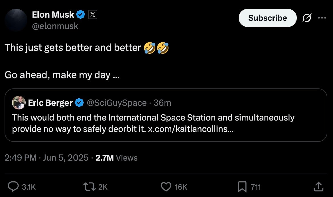Reply using the speech bubble icon
333x197 pixels.
13,187
